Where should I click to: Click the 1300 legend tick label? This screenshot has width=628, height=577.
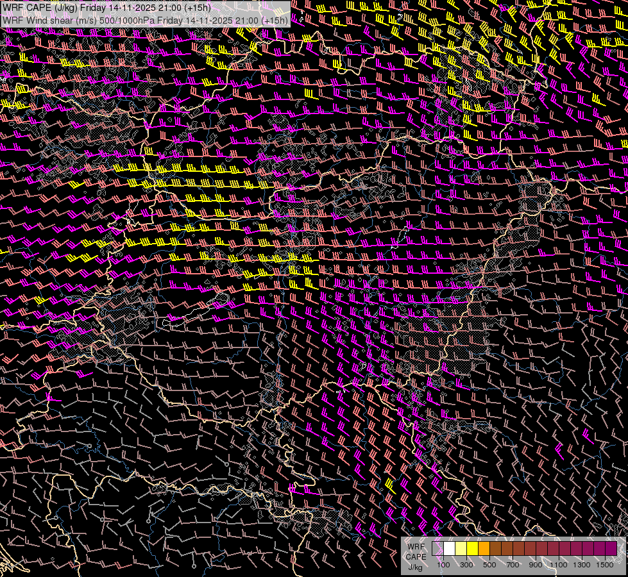pos(582,565)
